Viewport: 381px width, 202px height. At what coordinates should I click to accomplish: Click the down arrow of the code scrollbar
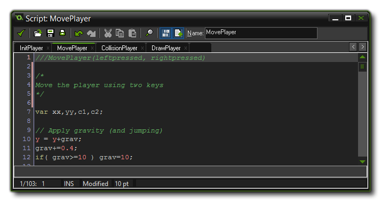coord(362,161)
